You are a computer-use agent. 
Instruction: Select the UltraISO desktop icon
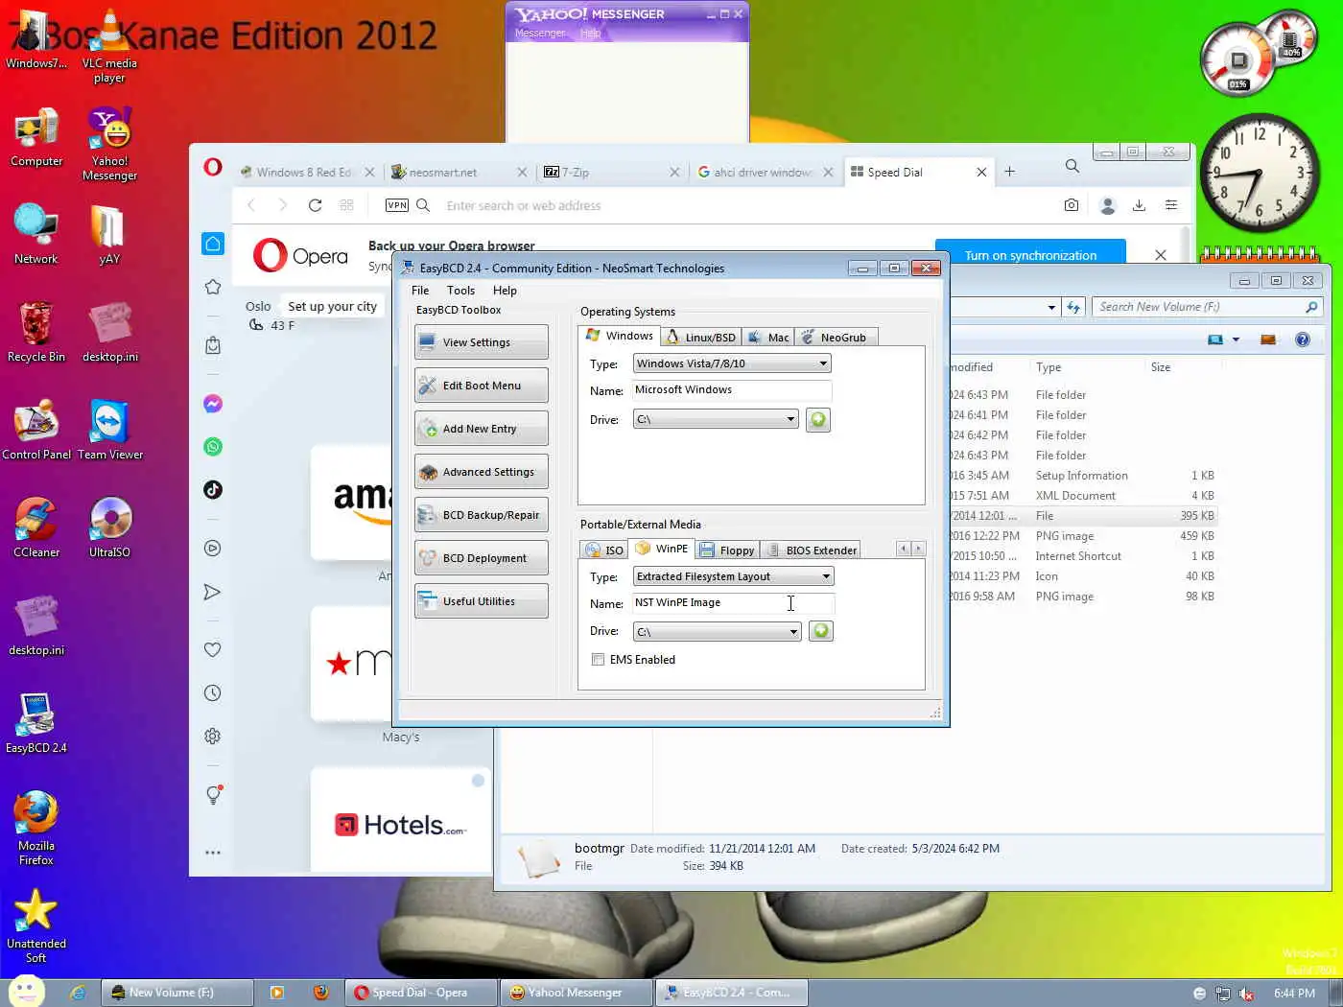pyautogui.click(x=109, y=527)
